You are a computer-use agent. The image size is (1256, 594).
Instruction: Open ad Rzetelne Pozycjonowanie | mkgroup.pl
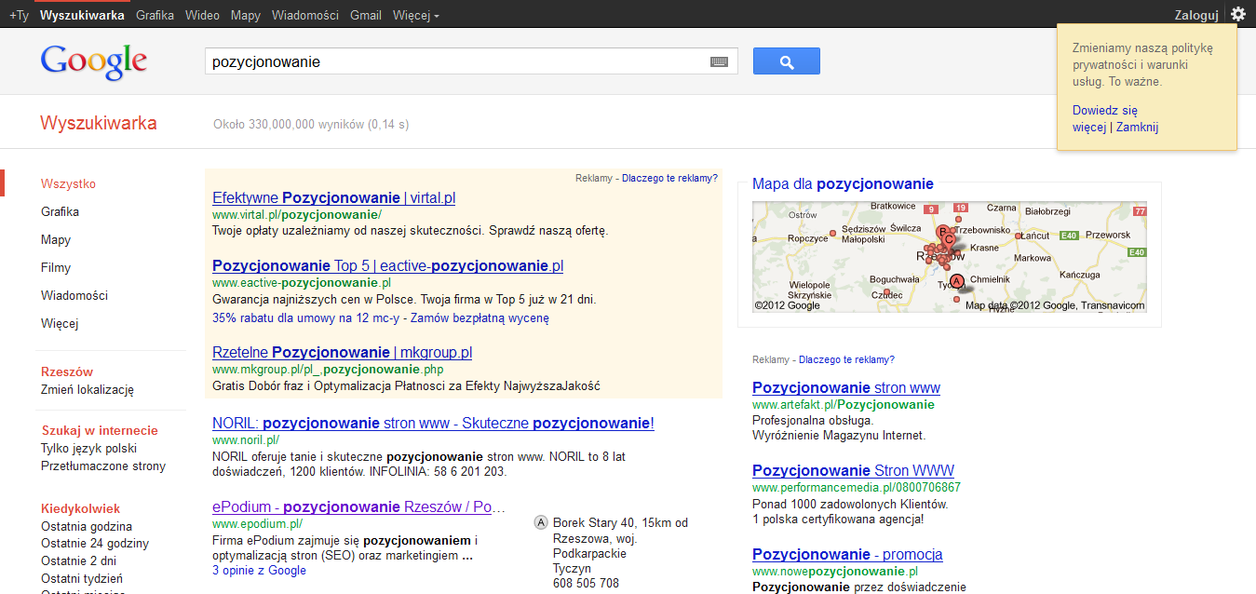click(342, 352)
